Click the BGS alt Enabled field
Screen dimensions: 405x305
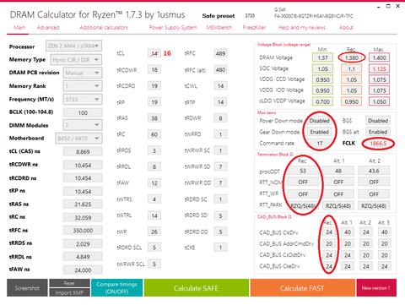click(378, 132)
